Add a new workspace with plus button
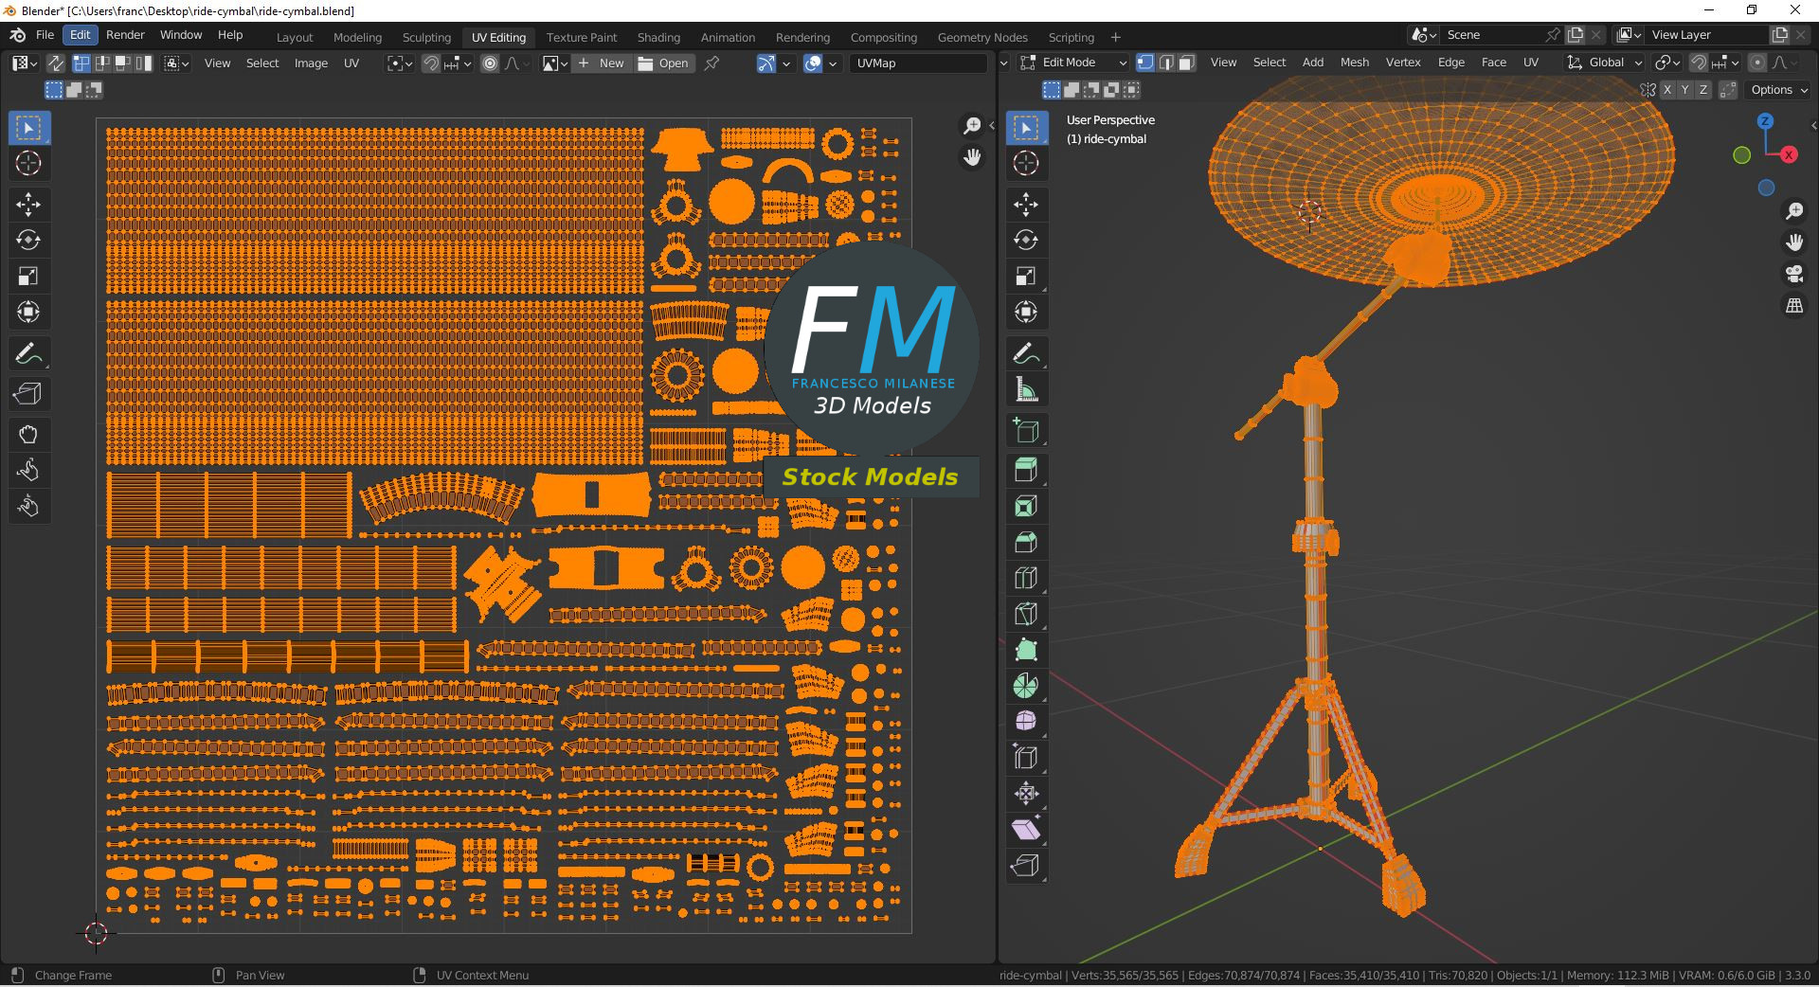Image resolution: width=1819 pixels, height=987 pixels. click(x=1115, y=37)
